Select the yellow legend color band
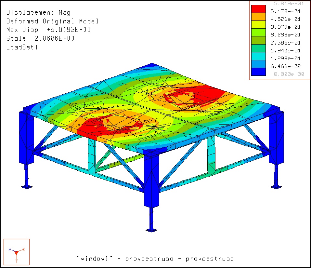The image size is (311, 268). click(x=259, y=27)
